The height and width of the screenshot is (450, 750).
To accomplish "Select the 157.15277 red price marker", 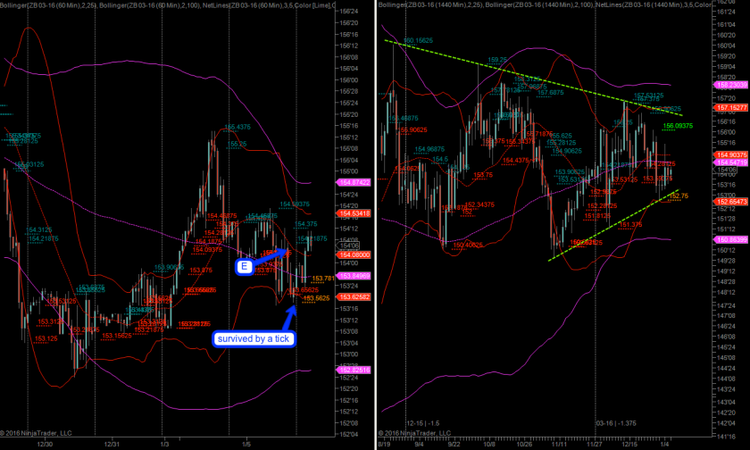I will (731, 108).
